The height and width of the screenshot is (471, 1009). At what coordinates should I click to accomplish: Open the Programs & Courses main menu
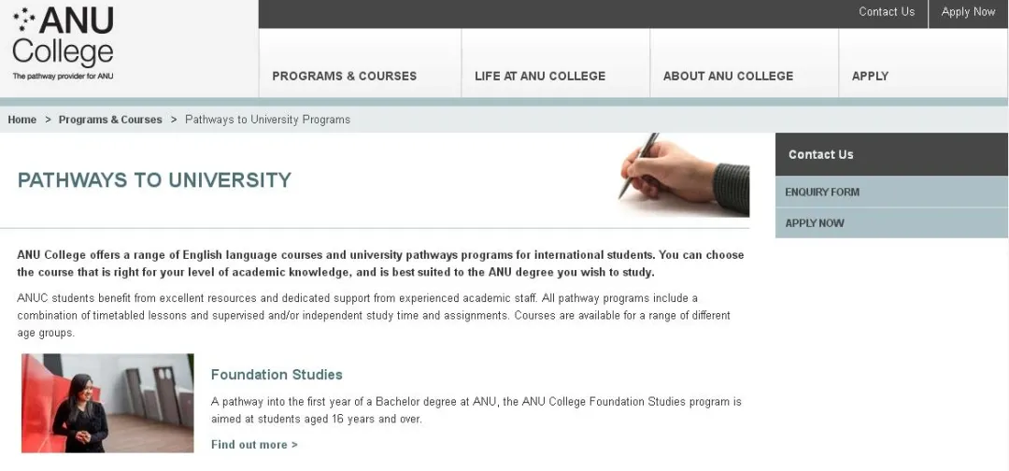coord(344,76)
